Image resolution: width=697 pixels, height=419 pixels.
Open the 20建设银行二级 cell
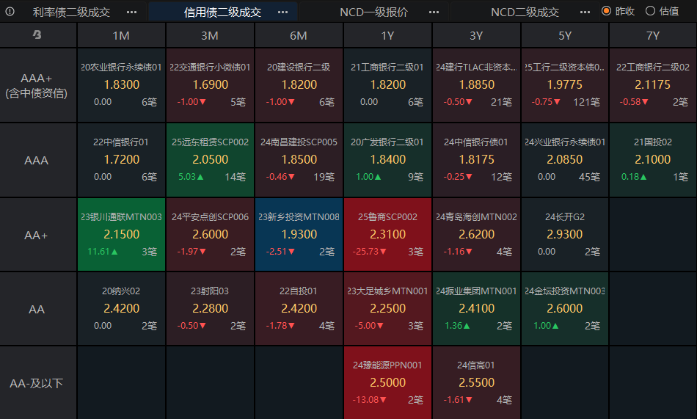click(x=299, y=85)
